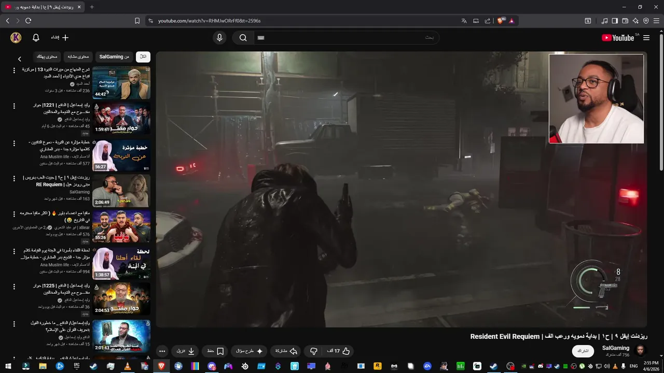Open a new browser tab with plus
Image resolution: width=664 pixels, height=373 pixels.
(x=92, y=7)
